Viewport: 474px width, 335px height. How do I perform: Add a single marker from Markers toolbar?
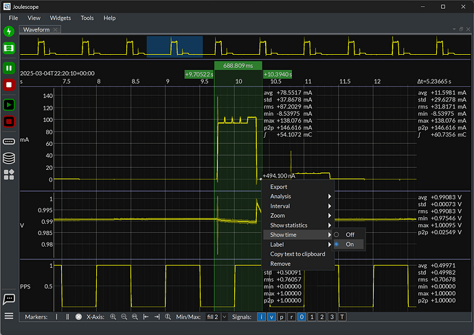[56, 317]
